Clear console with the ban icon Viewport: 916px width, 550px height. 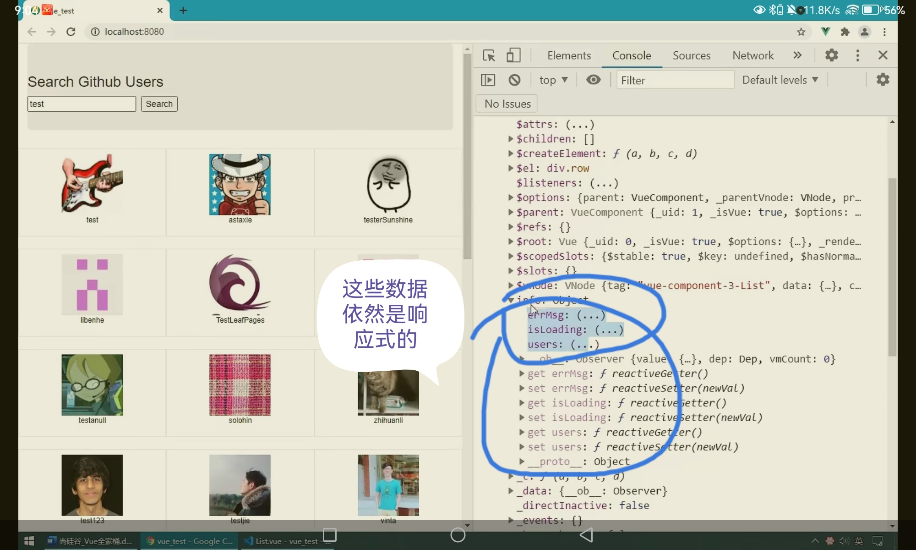(514, 80)
